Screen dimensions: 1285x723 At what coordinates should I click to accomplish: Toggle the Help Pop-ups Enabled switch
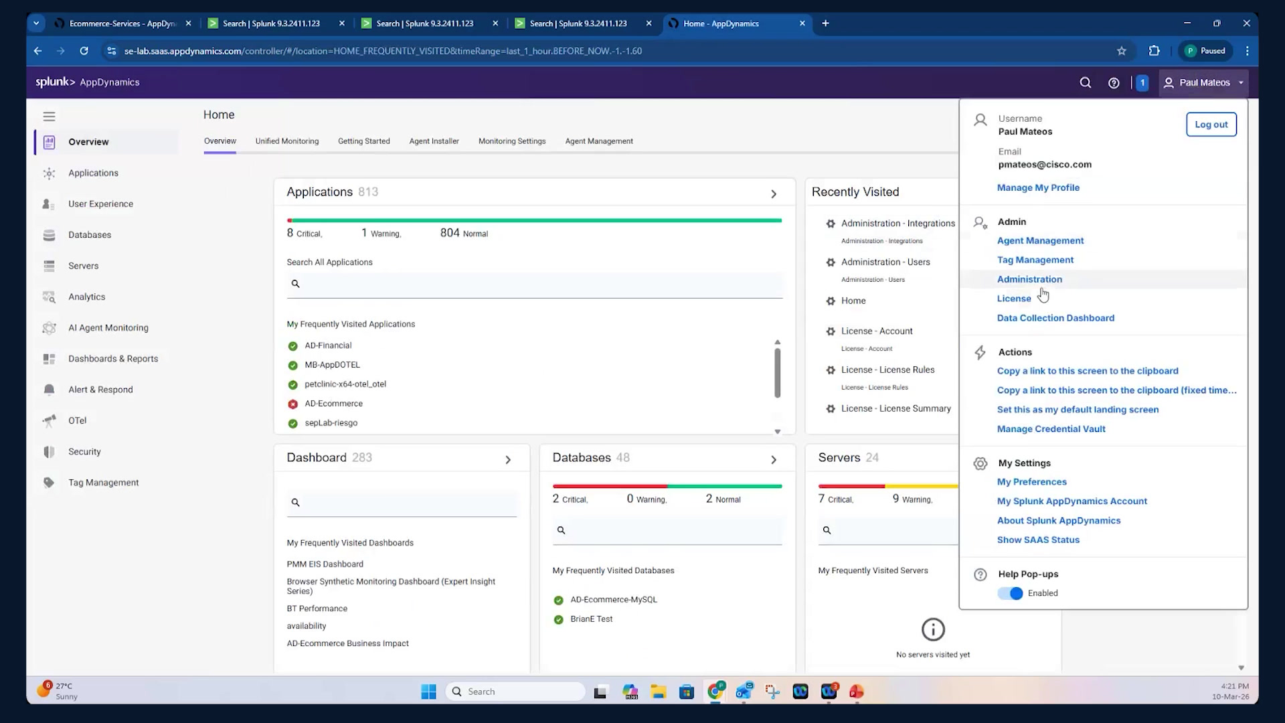[1010, 593]
